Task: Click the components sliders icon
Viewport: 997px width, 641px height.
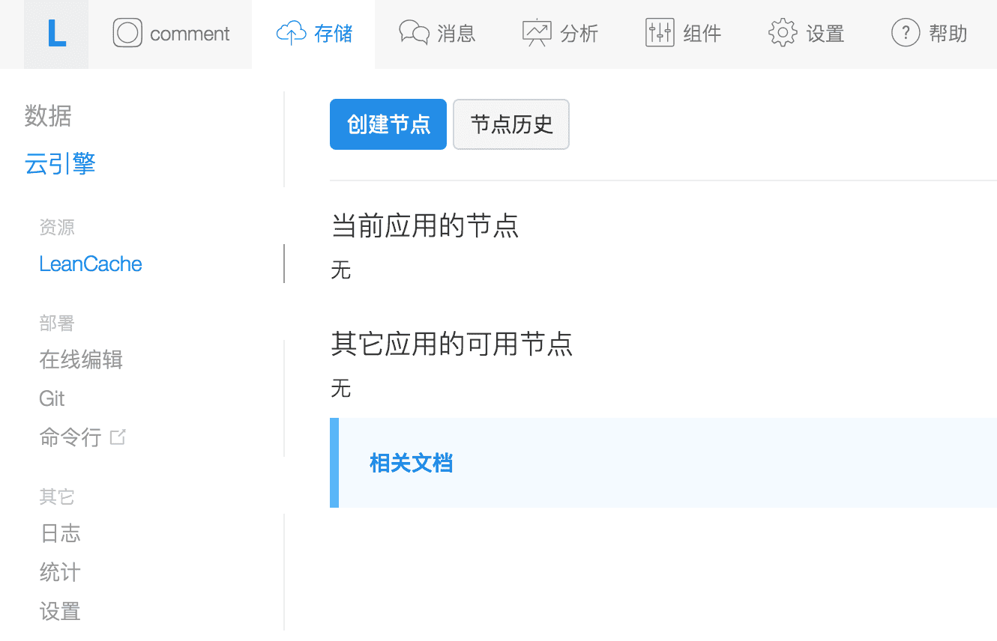Action: click(x=660, y=34)
